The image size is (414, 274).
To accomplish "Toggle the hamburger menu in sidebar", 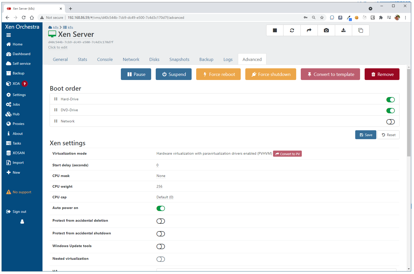I will pyautogui.click(x=9, y=35).
